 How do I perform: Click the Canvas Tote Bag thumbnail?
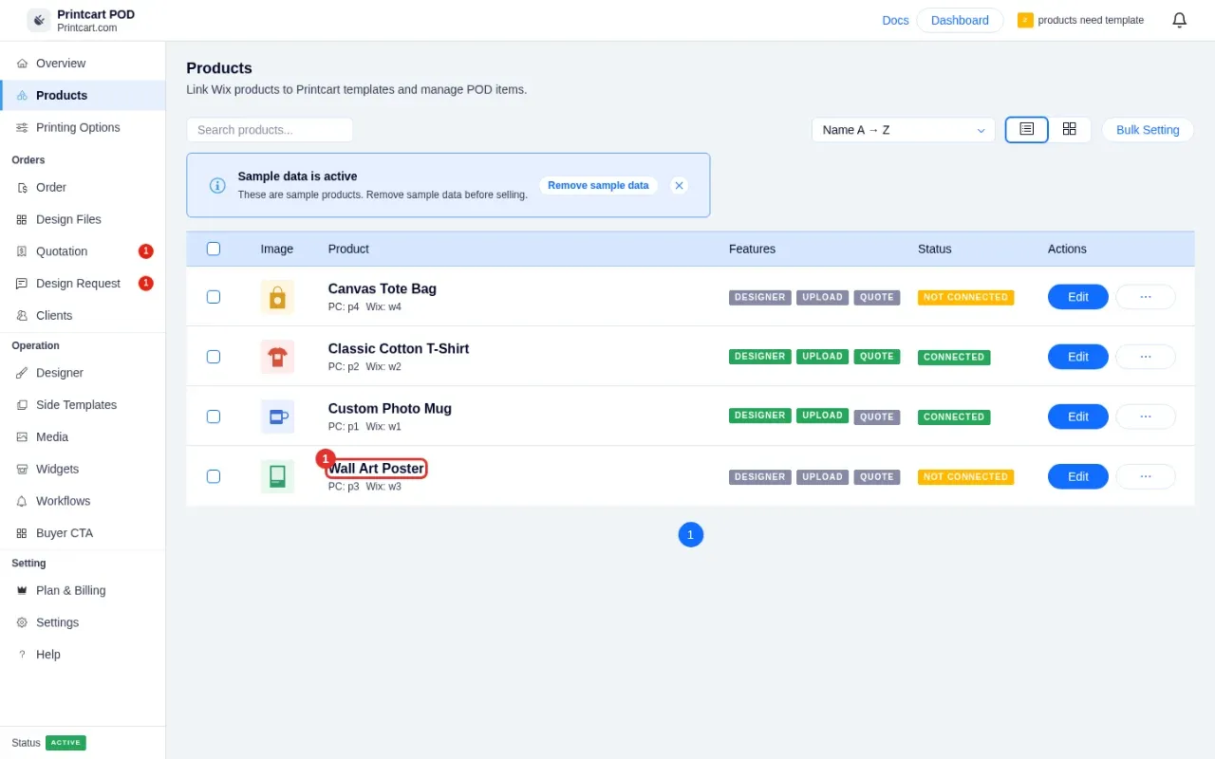(277, 297)
